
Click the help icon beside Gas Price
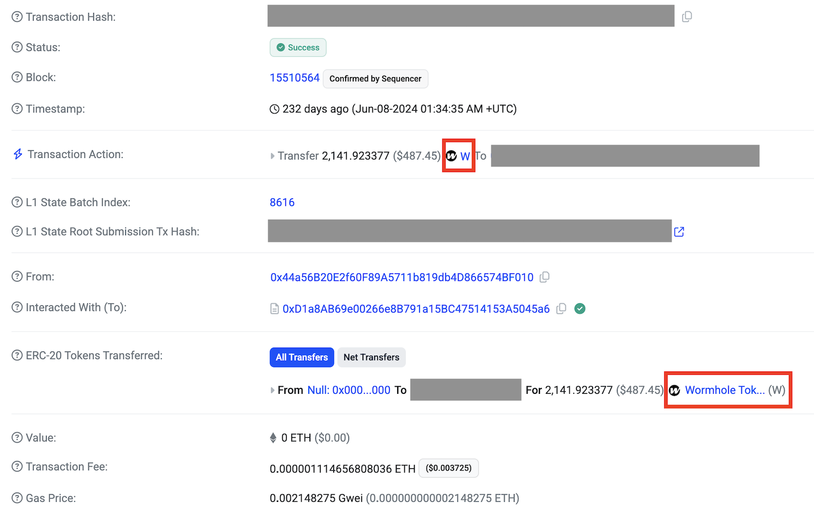[x=17, y=498]
